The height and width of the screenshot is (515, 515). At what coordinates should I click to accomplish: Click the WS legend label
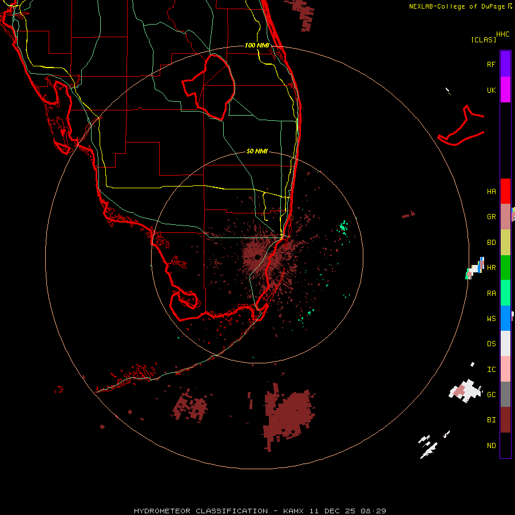pos(491,319)
